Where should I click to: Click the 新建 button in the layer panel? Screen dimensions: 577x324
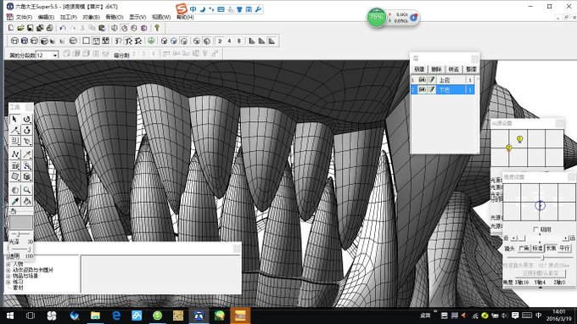point(419,69)
